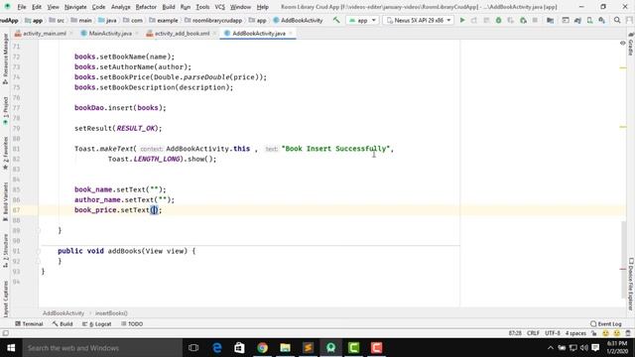The height and width of the screenshot is (357, 635).
Task: Click insertBooks() in bottom breadcrumb
Action: [x=111, y=313]
